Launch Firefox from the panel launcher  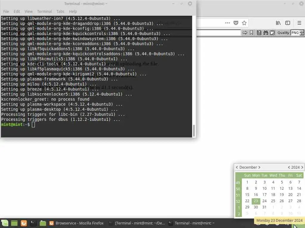click(24, 223)
